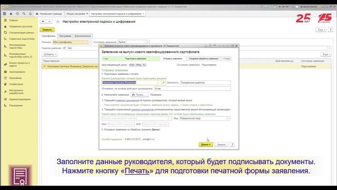Click the Подготовка заявления wizard step
Viewport: 337px width, 190px height.
[x=135, y=59]
